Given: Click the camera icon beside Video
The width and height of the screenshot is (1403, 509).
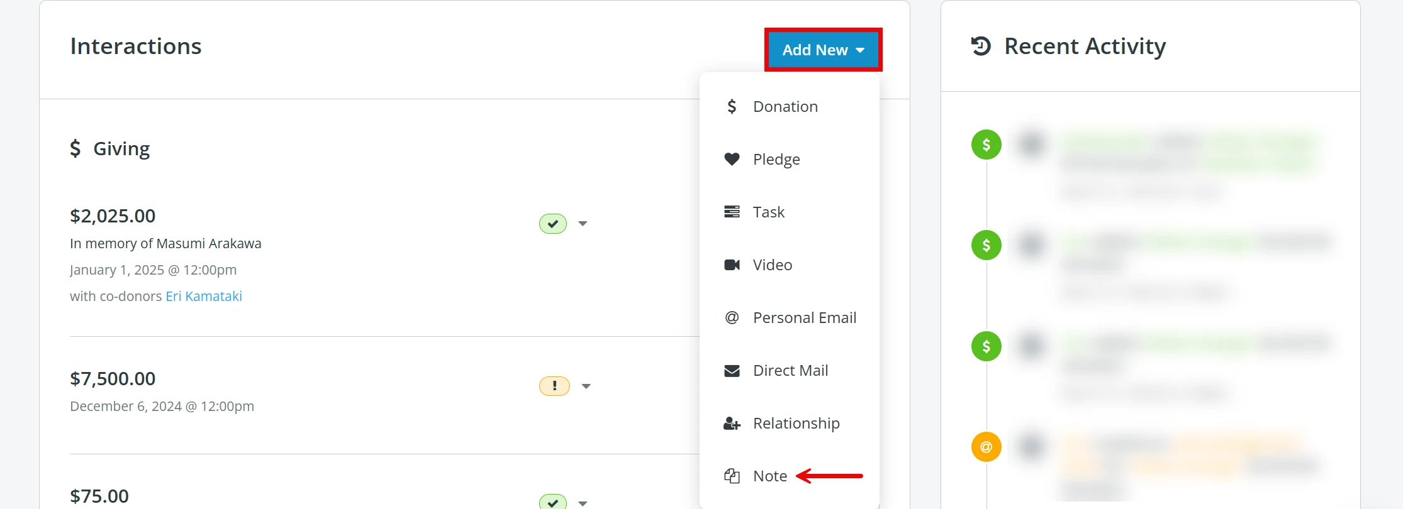Looking at the screenshot, I should tap(732, 265).
